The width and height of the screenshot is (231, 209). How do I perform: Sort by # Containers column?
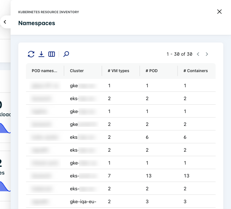[196, 71]
